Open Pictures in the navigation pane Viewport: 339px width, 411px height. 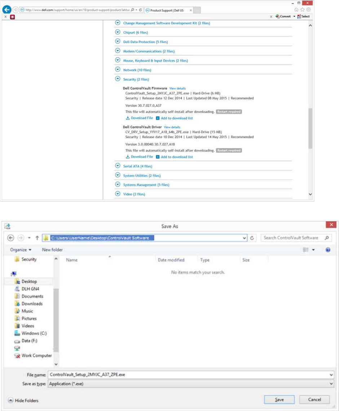tap(26, 318)
